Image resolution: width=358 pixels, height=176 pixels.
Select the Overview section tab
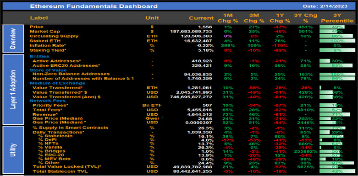tap(13, 38)
